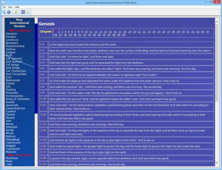Click the scroll up arrow of content pane
Viewport: 222px width, 170px height.
click(217, 22)
